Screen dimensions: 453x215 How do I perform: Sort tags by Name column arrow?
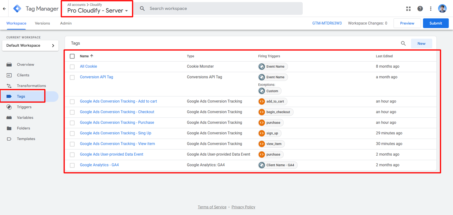pos(91,56)
